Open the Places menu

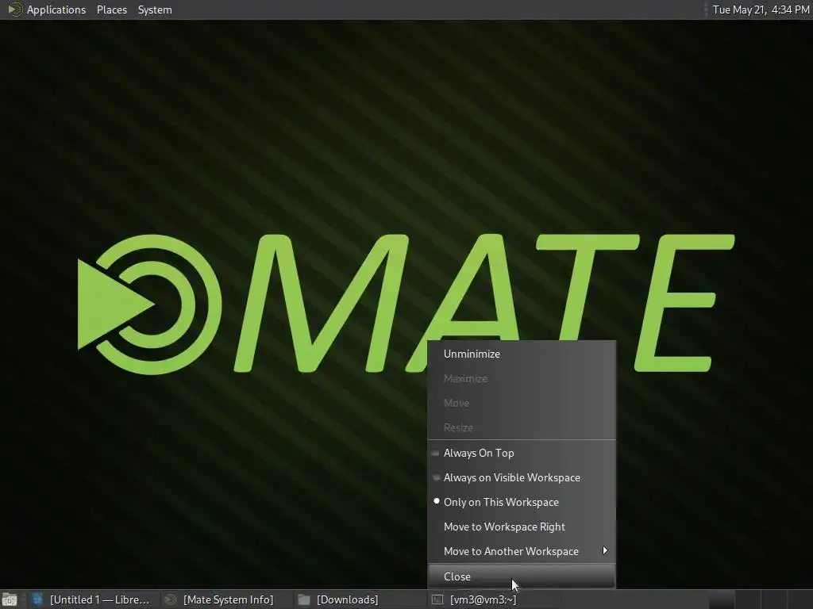pos(112,10)
